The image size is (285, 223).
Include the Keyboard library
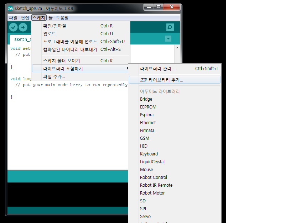pos(175,154)
